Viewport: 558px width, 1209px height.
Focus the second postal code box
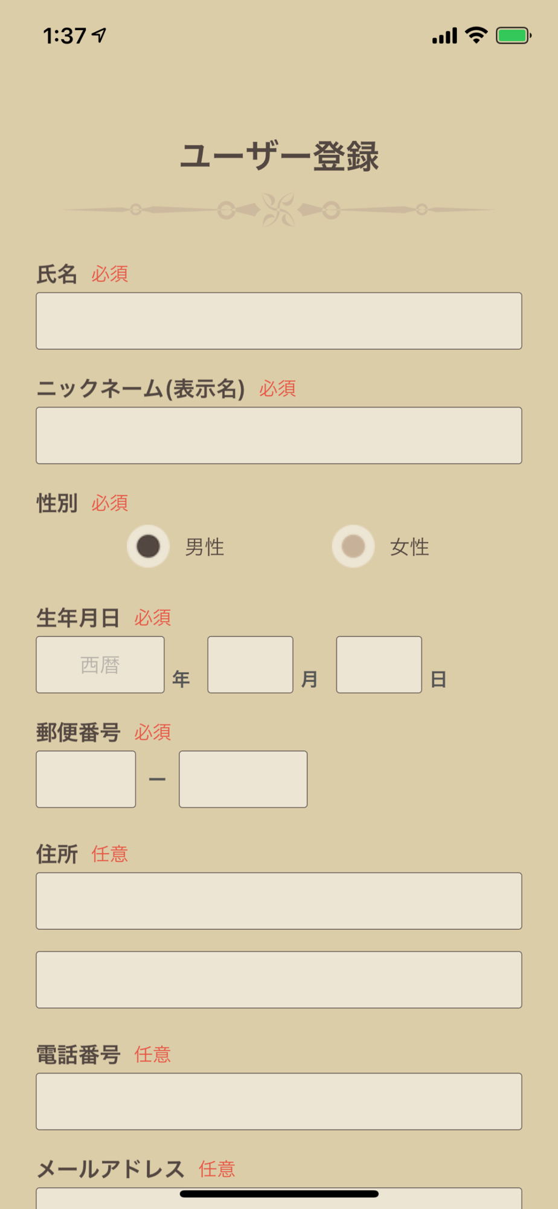coord(243,779)
